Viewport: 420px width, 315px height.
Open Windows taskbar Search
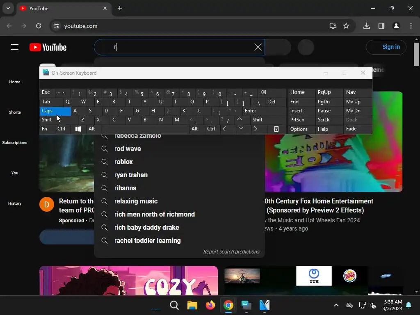[x=174, y=305]
